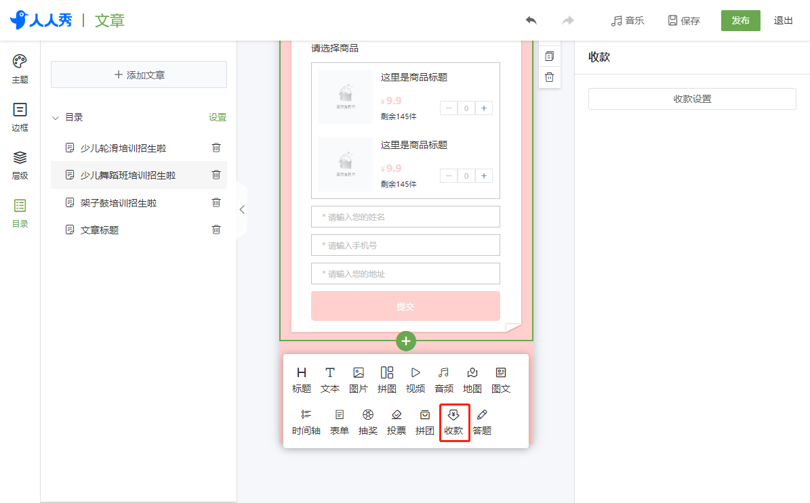The height and width of the screenshot is (503, 810).
Task: Collapse the 目录 list chevron
Action: pyautogui.click(x=56, y=118)
